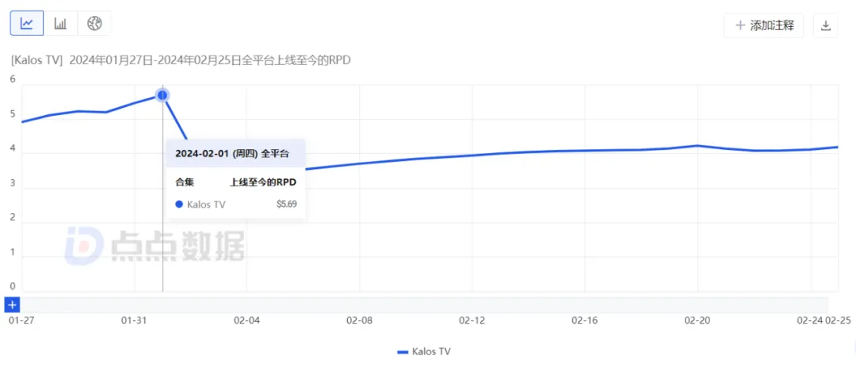Toggle the Kalos TV legend series
Image resolution: width=856 pixels, height=376 pixels.
423,351
